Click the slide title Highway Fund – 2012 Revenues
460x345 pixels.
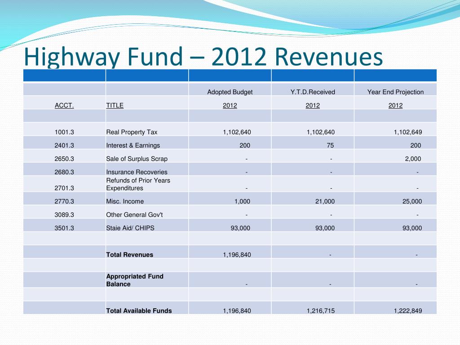[203, 57]
